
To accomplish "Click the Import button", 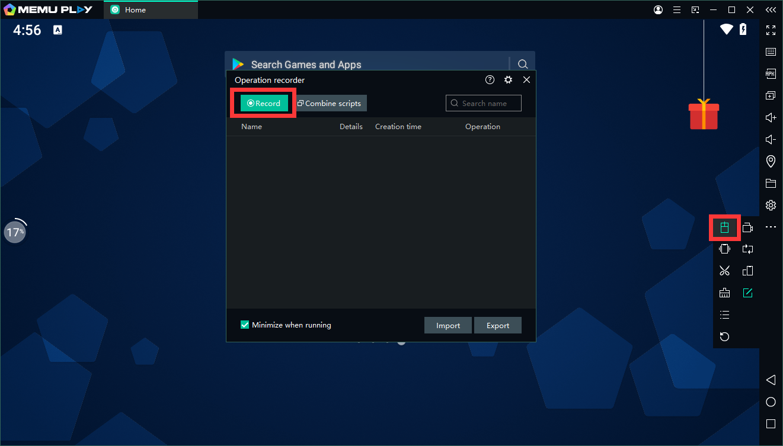I will coord(448,325).
